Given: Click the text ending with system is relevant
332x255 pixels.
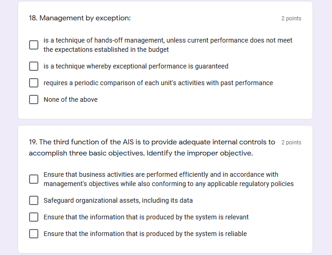Looking at the screenshot, I should coord(146,217).
